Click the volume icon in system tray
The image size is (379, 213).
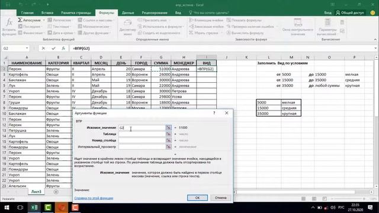pyautogui.click(x=333, y=208)
